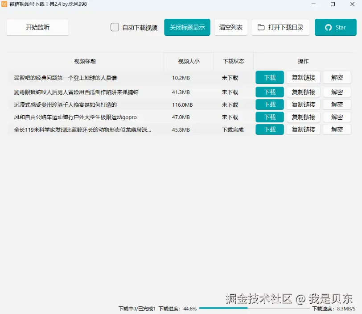This screenshot has height=314, width=362.
Task: Click the 116.0MB size cell
Action: [x=182, y=105]
